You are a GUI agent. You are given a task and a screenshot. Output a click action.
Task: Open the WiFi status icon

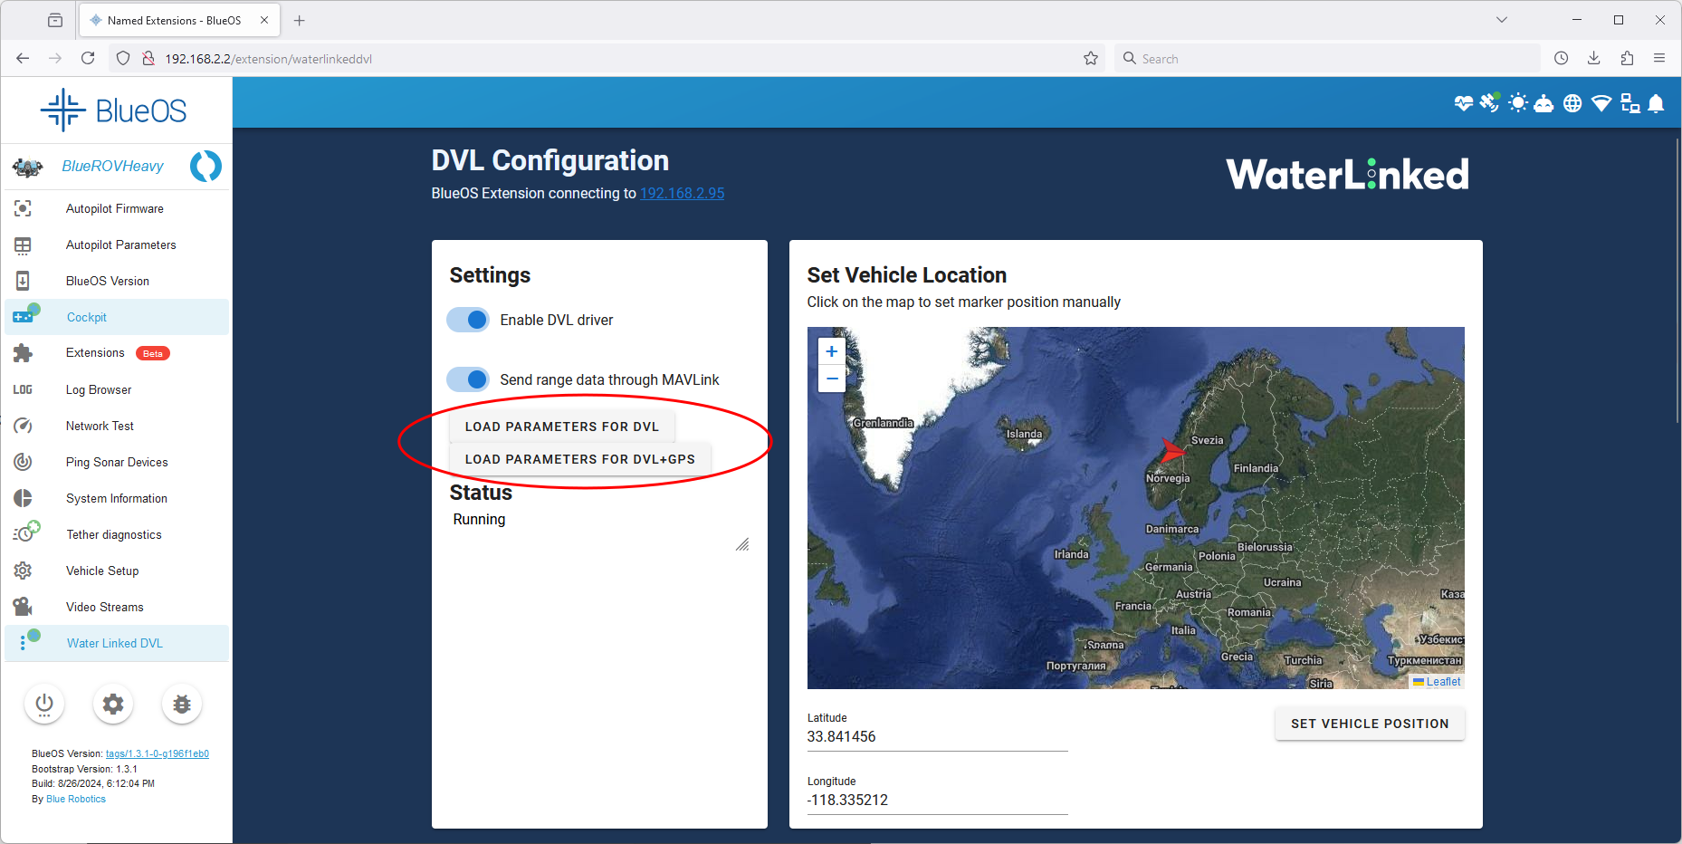click(1601, 103)
